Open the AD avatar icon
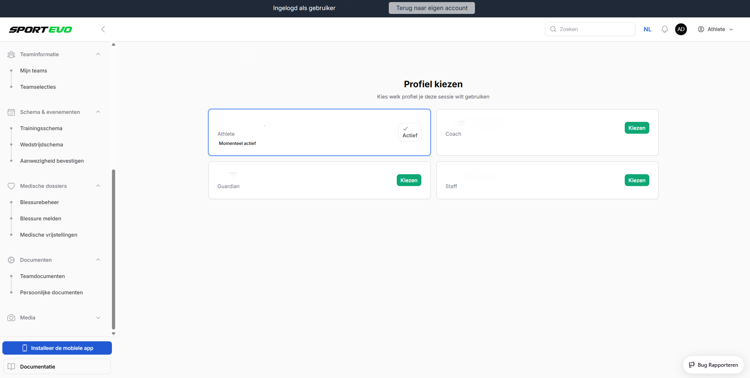The width and height of the screenshot is (750, 378). pyautogui.click(x=681, y=29)
